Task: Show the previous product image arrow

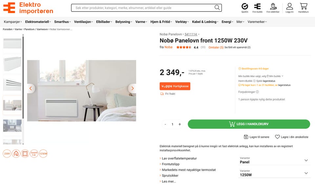Action: [x=31, y=88]
